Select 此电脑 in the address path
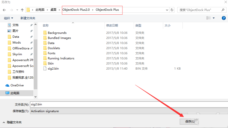The image size is (228, 128). [x=40, y=10]
